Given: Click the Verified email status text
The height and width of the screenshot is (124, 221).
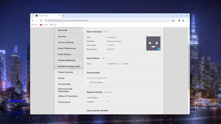Looking at the screenshot, I should [126, 64].
